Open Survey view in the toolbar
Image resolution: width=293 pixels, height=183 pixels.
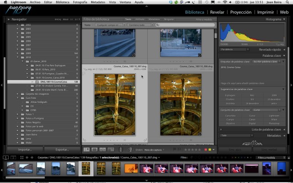click(x=111, y=150)
